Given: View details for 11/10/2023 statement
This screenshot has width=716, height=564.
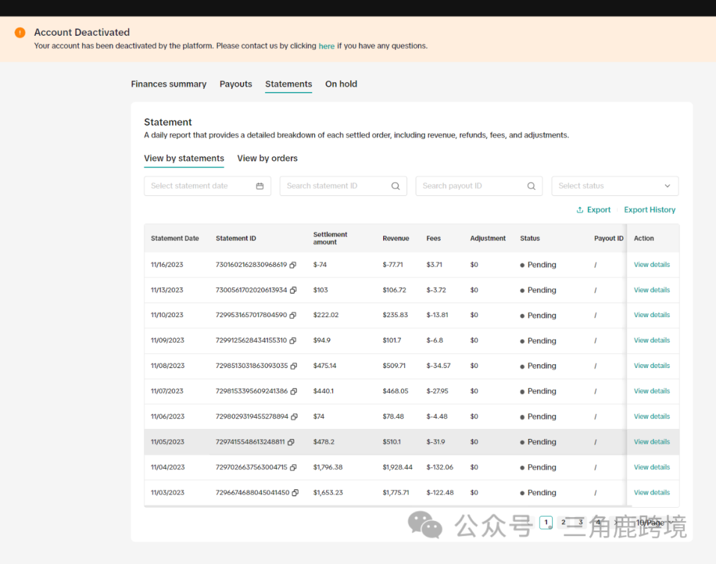Looking at the screenshot, I should (x=652, y=315).
